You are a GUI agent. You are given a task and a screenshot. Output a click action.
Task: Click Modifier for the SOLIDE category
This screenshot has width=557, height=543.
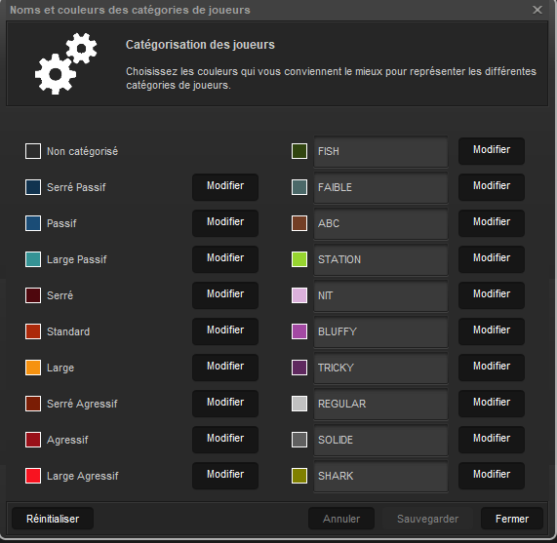492,440
